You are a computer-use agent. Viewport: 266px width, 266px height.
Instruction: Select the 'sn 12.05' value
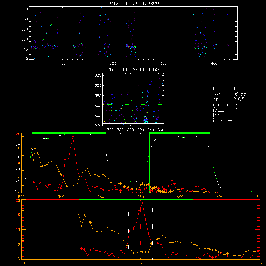229,99
